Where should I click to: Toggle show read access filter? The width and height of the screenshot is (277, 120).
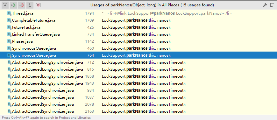tap(13, 5)
